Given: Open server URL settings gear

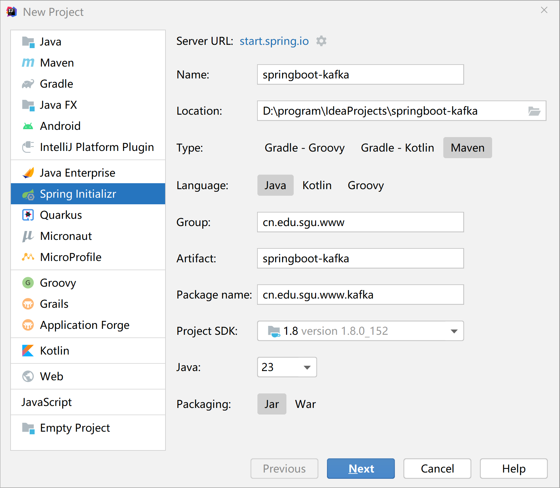Looking at the screenshot, I should coord(321,41).
